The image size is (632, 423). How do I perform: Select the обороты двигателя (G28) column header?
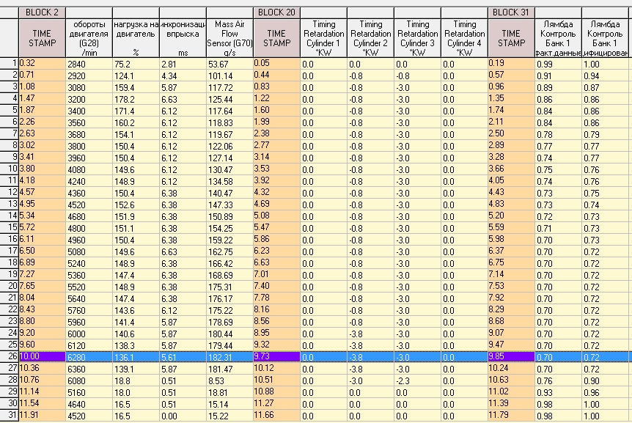coord(88,38)
